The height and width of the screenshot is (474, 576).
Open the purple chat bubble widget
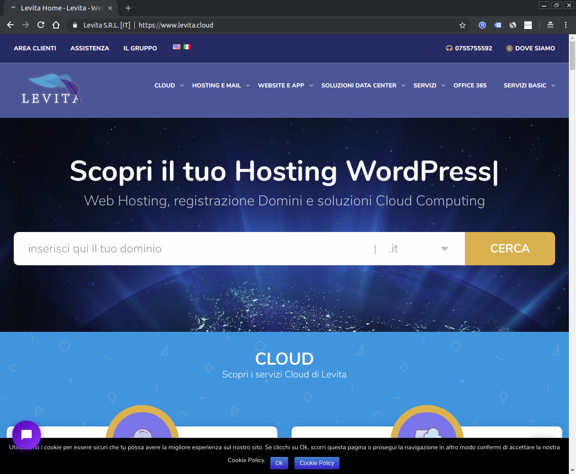click(x=27, y=435)
